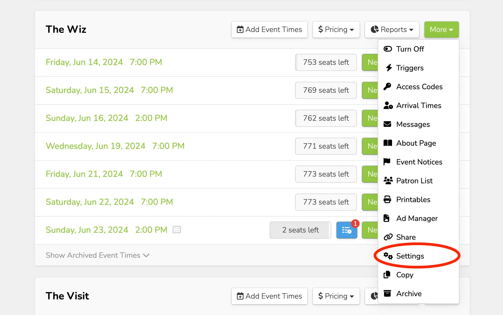Click The Visit event title
Screen dimensions: 503x315
coord(67,296)
